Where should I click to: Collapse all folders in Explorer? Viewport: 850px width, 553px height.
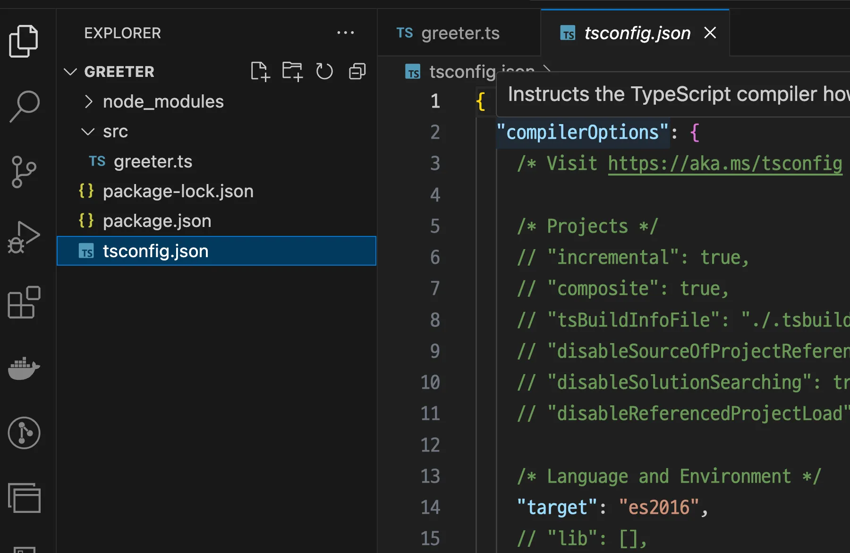pyautogui.click(x=357, y=72)
